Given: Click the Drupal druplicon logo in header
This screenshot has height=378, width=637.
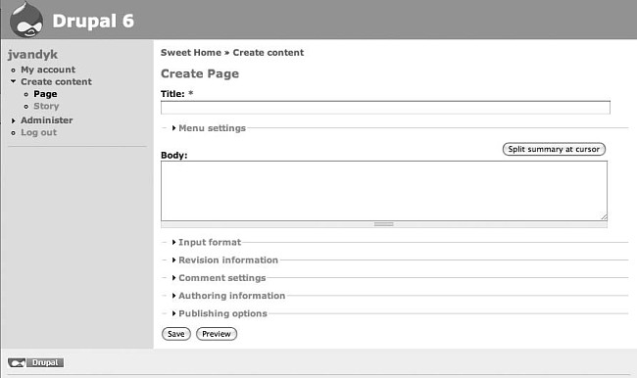Looking at the screenshot, I should click(26, 20).
